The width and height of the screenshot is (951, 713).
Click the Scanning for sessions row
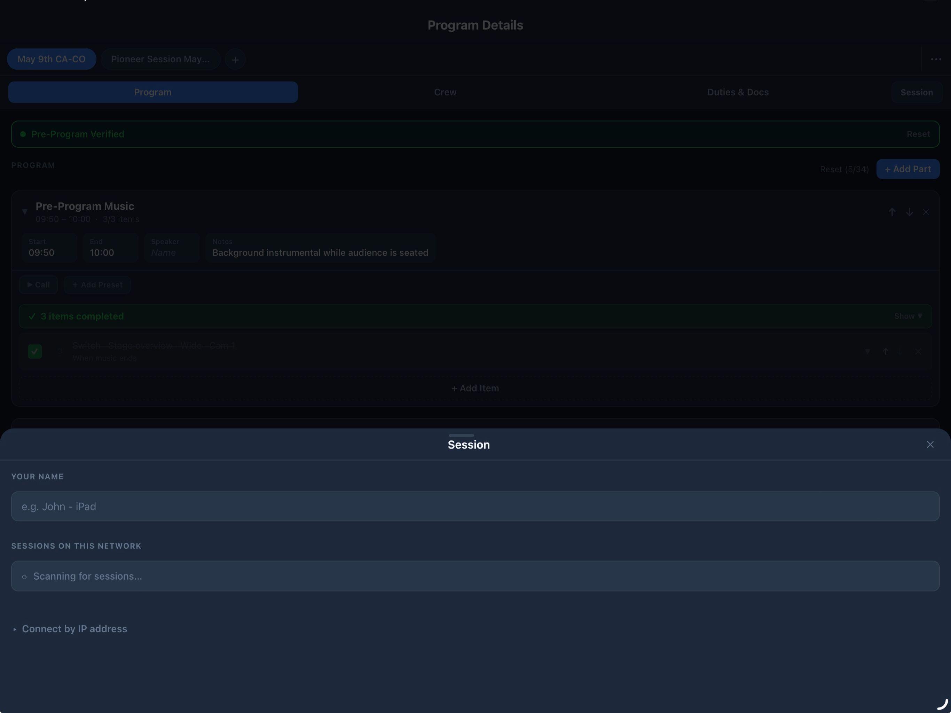[x=475, y=576]
